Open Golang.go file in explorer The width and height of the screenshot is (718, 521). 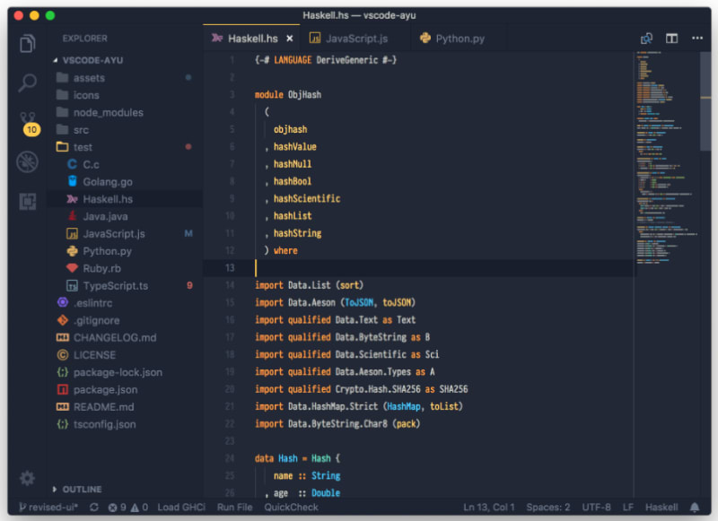pyautogui.click(x=125, y=182)
